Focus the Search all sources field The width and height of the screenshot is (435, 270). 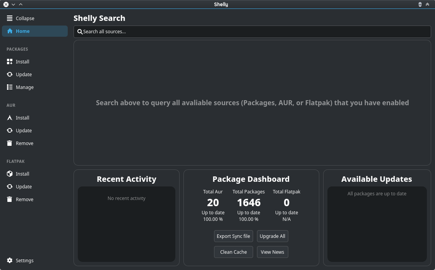click(252, 32)
